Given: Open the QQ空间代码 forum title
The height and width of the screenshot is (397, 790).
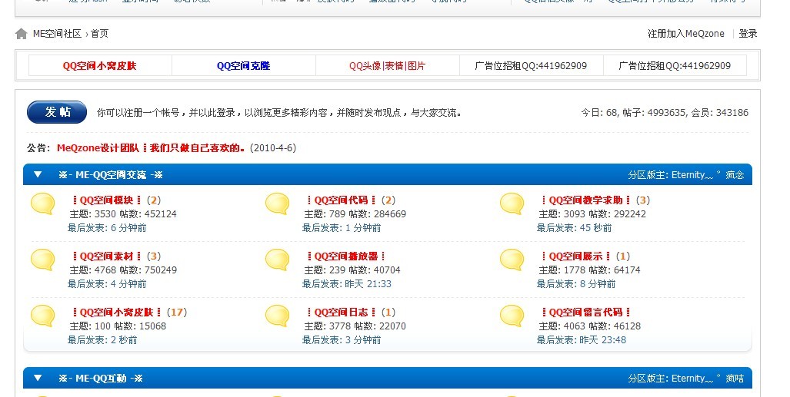Looking at the screenshot, I should 341,200.
